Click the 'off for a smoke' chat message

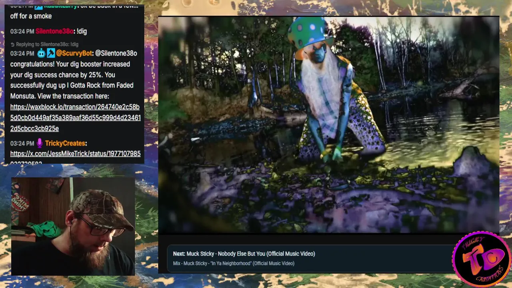(x=31, y=16)
